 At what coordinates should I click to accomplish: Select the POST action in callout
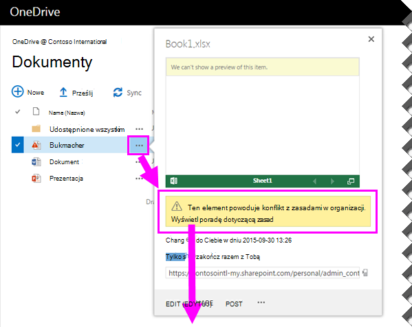click(234, 304)
